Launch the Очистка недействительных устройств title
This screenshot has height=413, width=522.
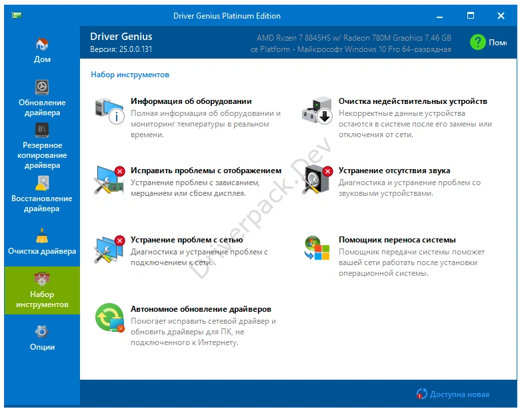click(413, 101)
